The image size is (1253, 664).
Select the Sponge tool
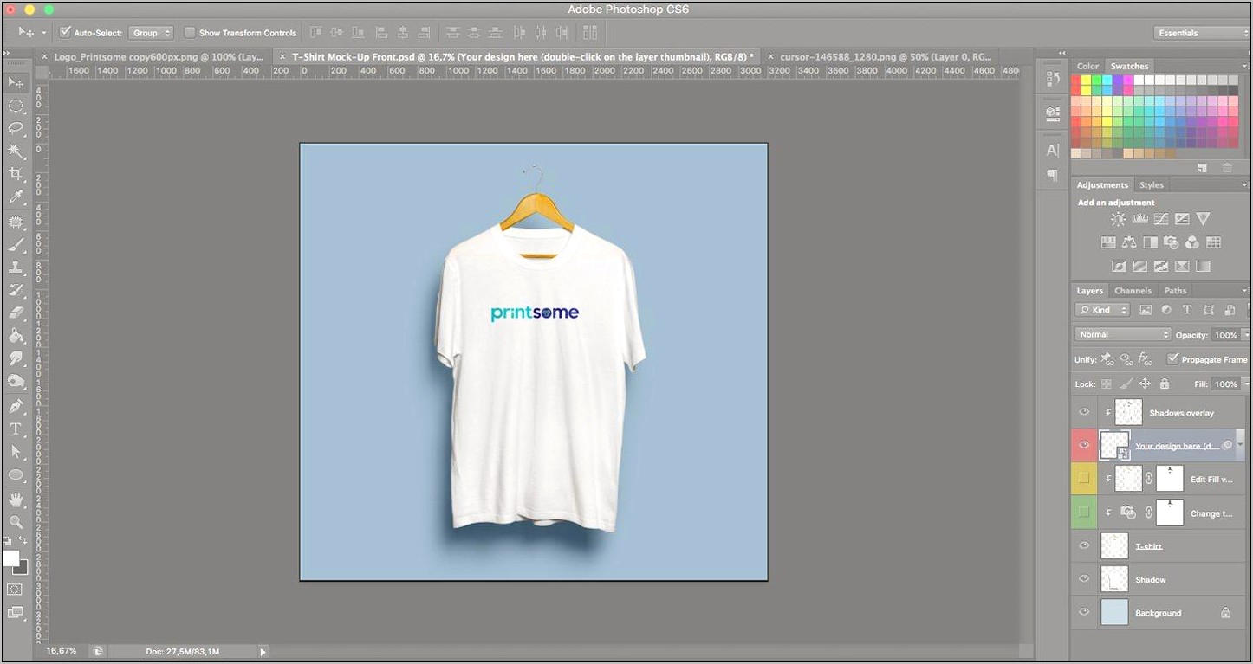(x=16, y=381)
